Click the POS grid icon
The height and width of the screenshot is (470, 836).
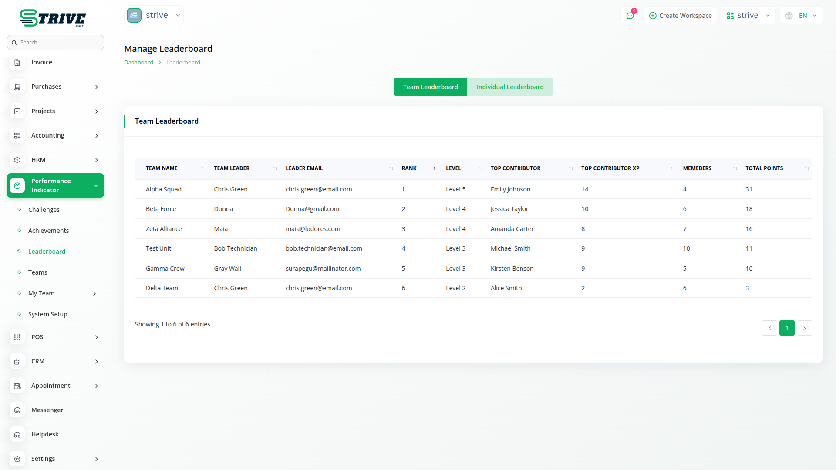[x=17, y=337]
